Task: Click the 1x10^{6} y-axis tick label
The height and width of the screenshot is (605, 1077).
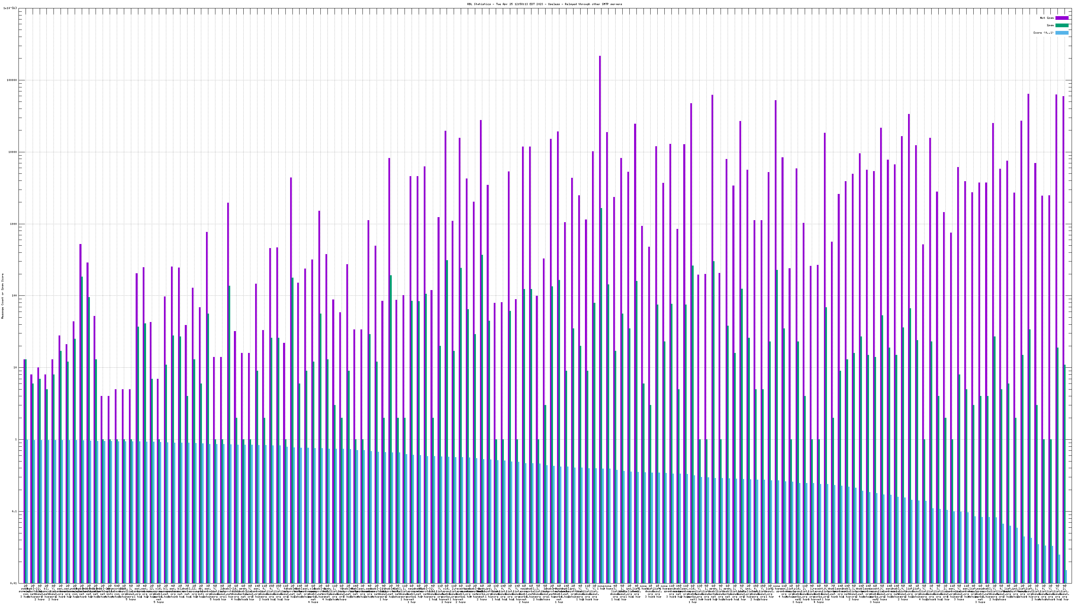Action: (x=10, y=8)
